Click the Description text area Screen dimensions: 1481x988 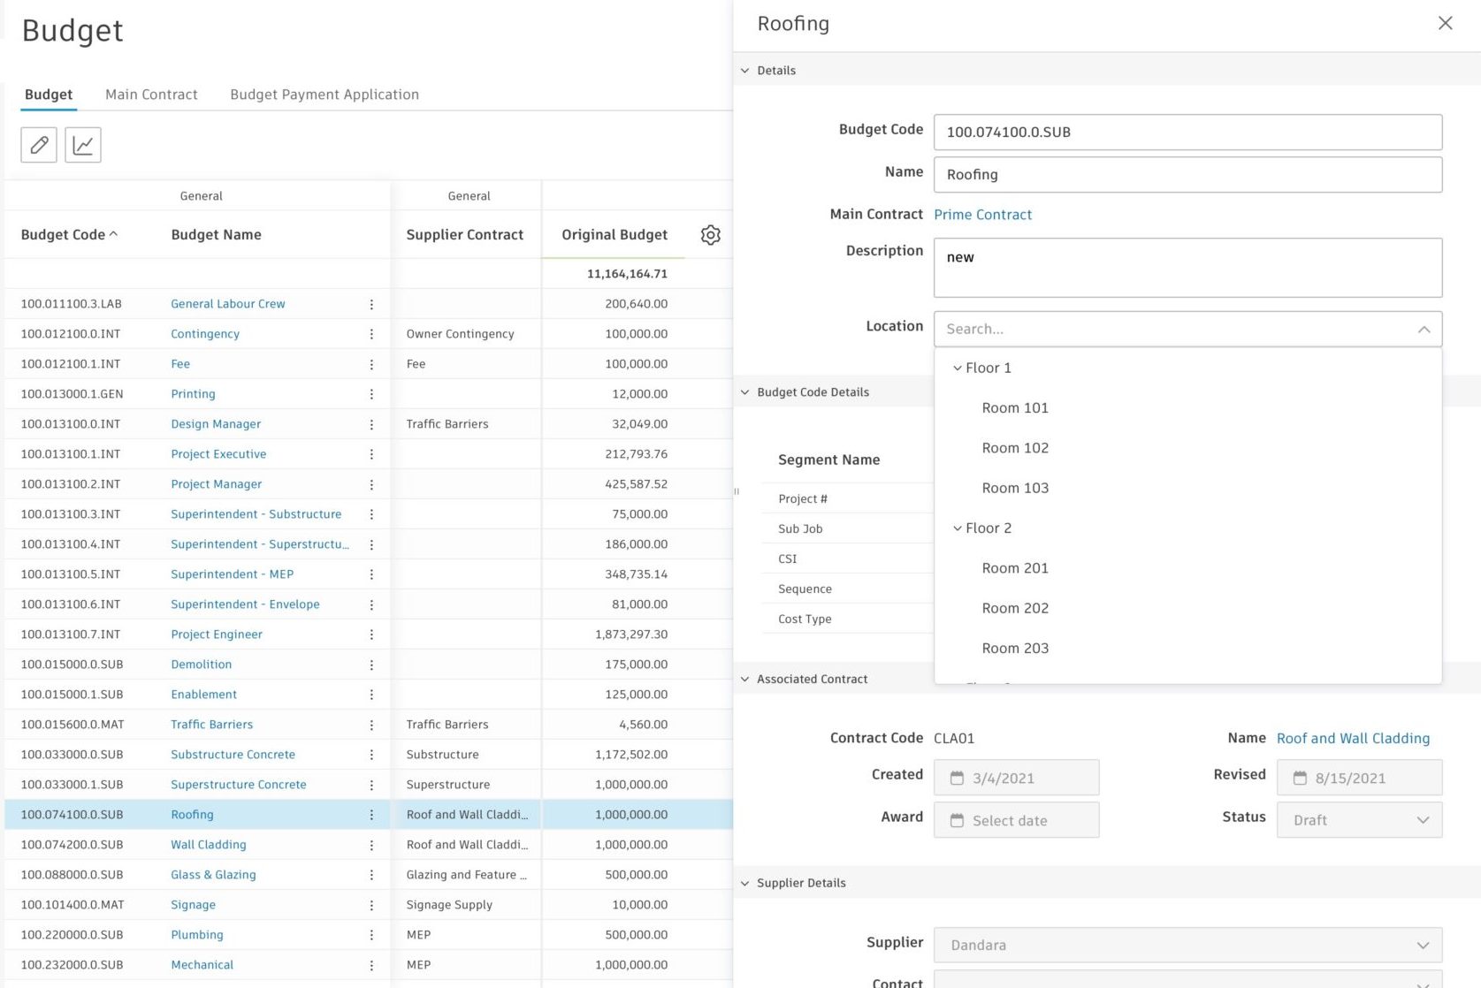(x=1188, y=268)
